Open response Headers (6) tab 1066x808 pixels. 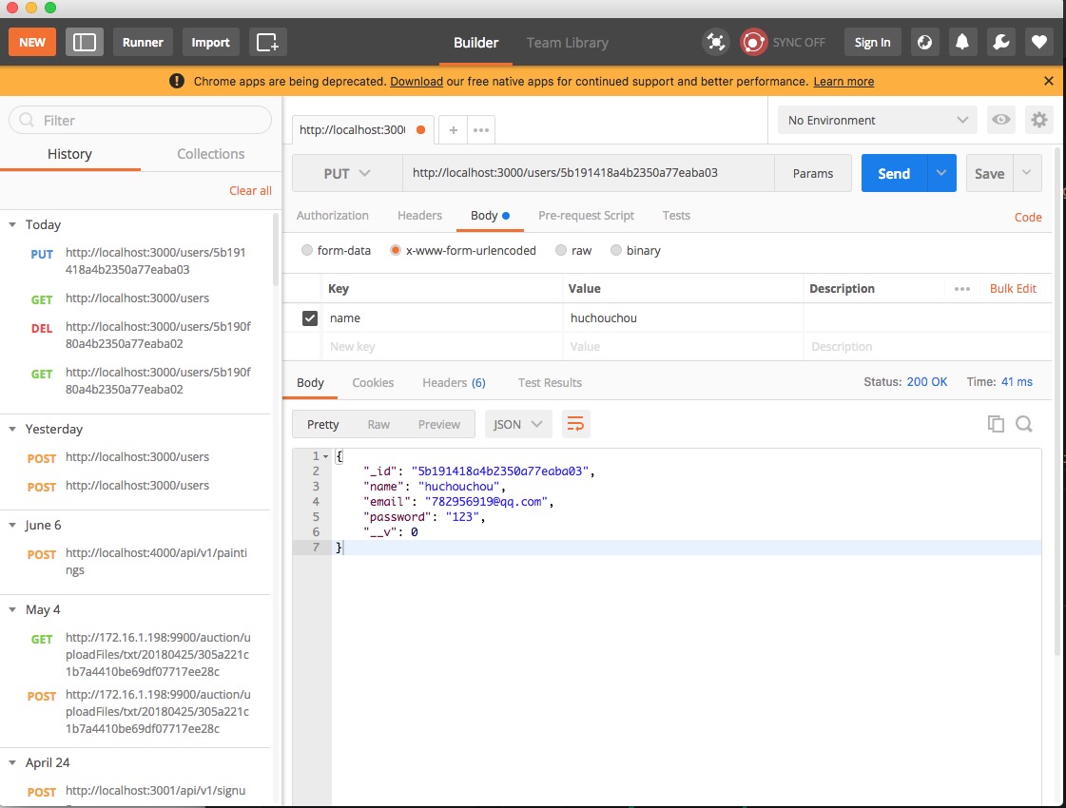tap(454, 382)
